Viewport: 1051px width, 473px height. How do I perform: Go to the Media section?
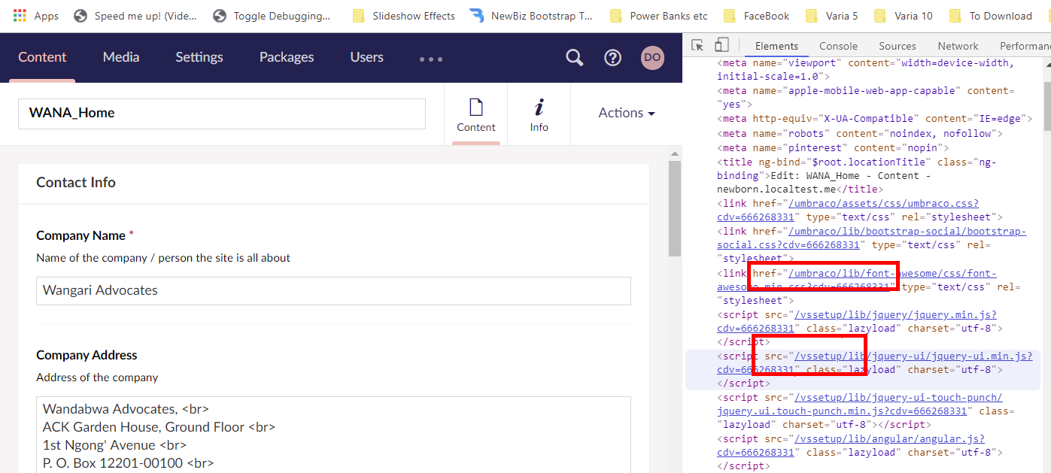[x=121, y=57]
